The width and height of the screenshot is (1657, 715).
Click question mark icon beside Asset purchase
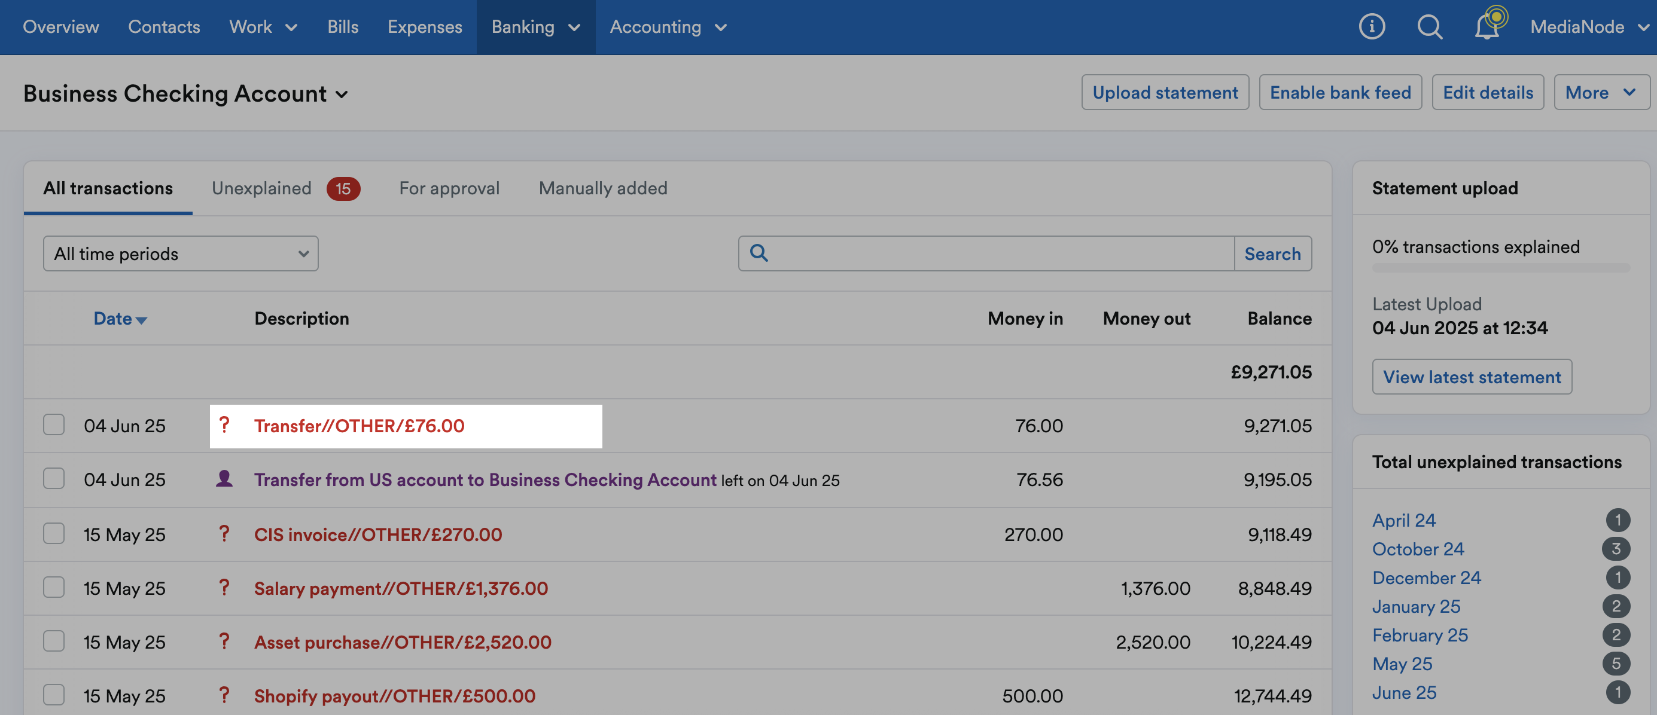pyautogui.click(x=224, y=641)
